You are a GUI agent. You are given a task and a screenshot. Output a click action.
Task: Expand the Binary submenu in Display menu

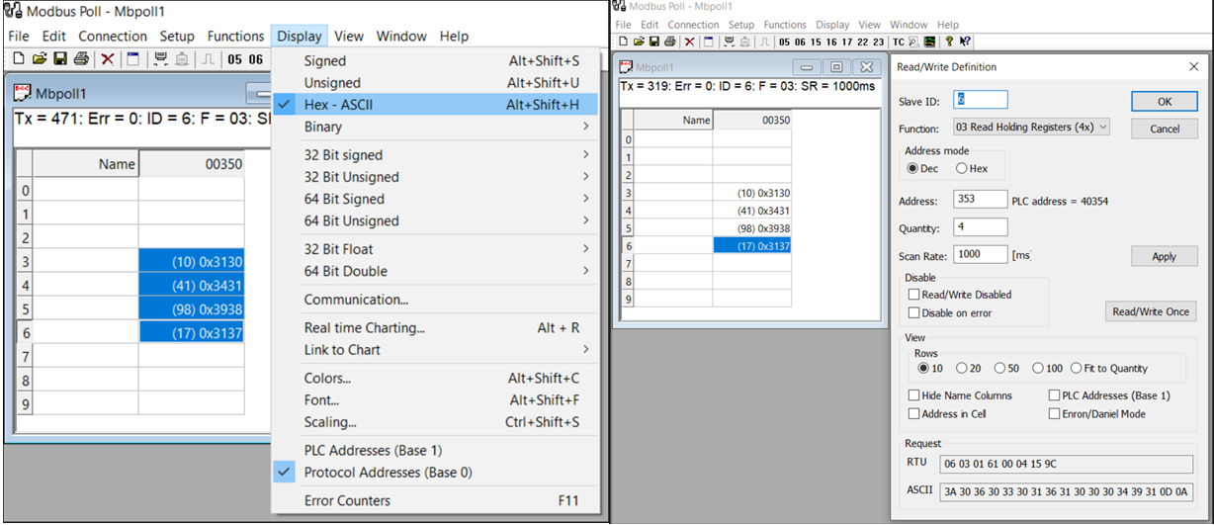coord(435,127)
